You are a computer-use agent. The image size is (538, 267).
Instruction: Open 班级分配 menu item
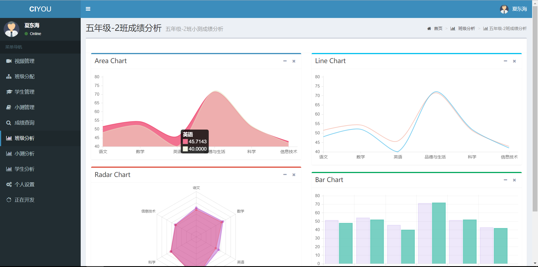(x=40, y=77)
